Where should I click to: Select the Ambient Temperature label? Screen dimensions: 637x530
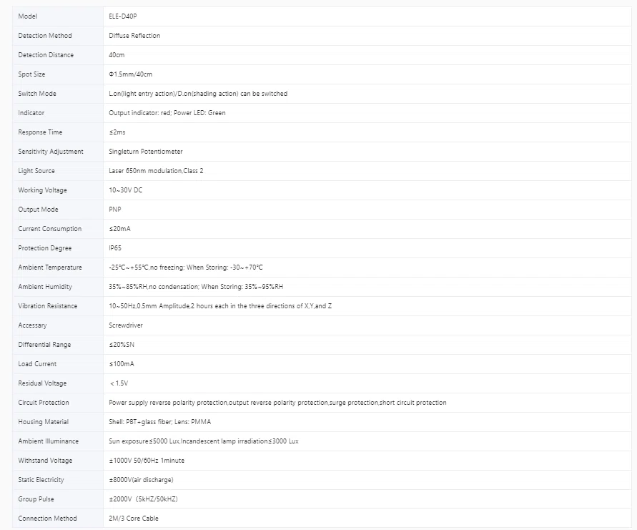click(x=50, y=268)
